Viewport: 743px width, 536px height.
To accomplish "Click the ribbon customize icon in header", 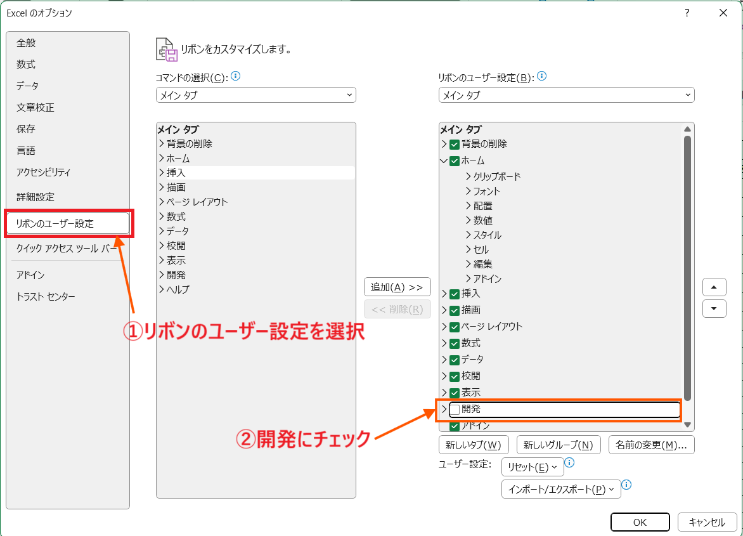I will coord(166,49).
